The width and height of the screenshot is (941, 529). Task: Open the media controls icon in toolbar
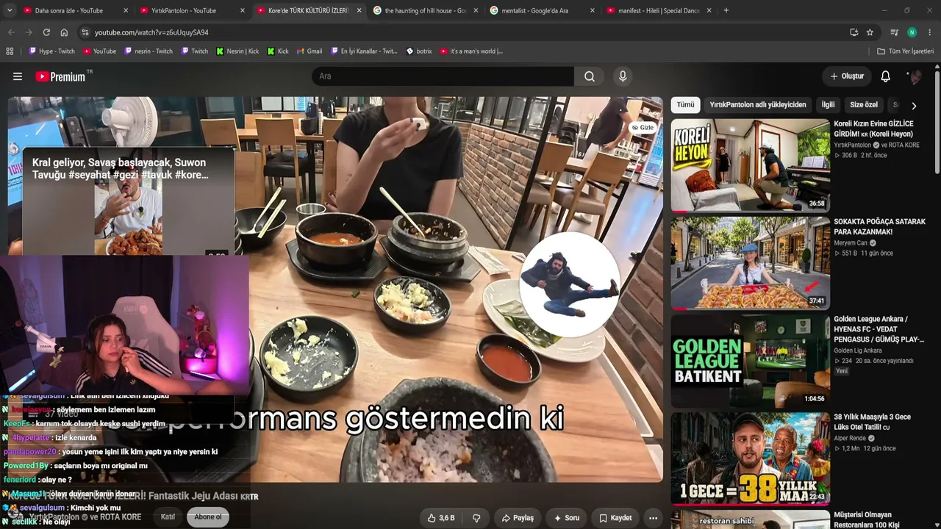[x=894, y=32]
